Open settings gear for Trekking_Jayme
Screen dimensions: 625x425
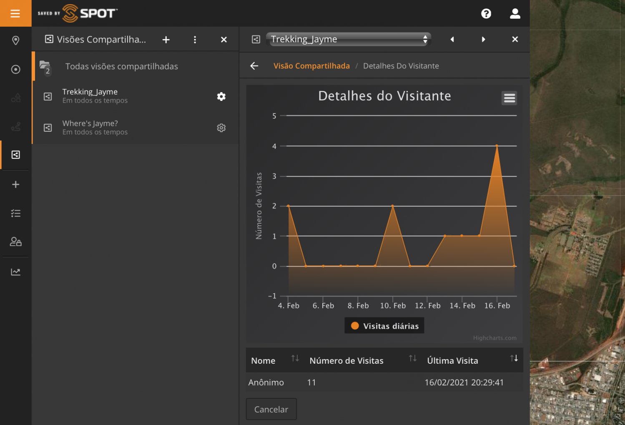tap(221, 97)
